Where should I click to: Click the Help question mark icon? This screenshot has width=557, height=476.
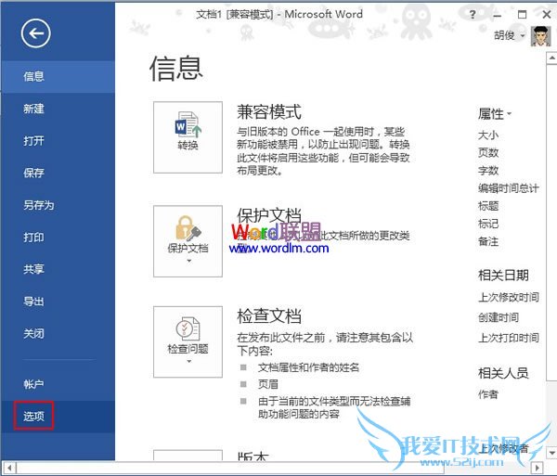[x=473, y=15]
